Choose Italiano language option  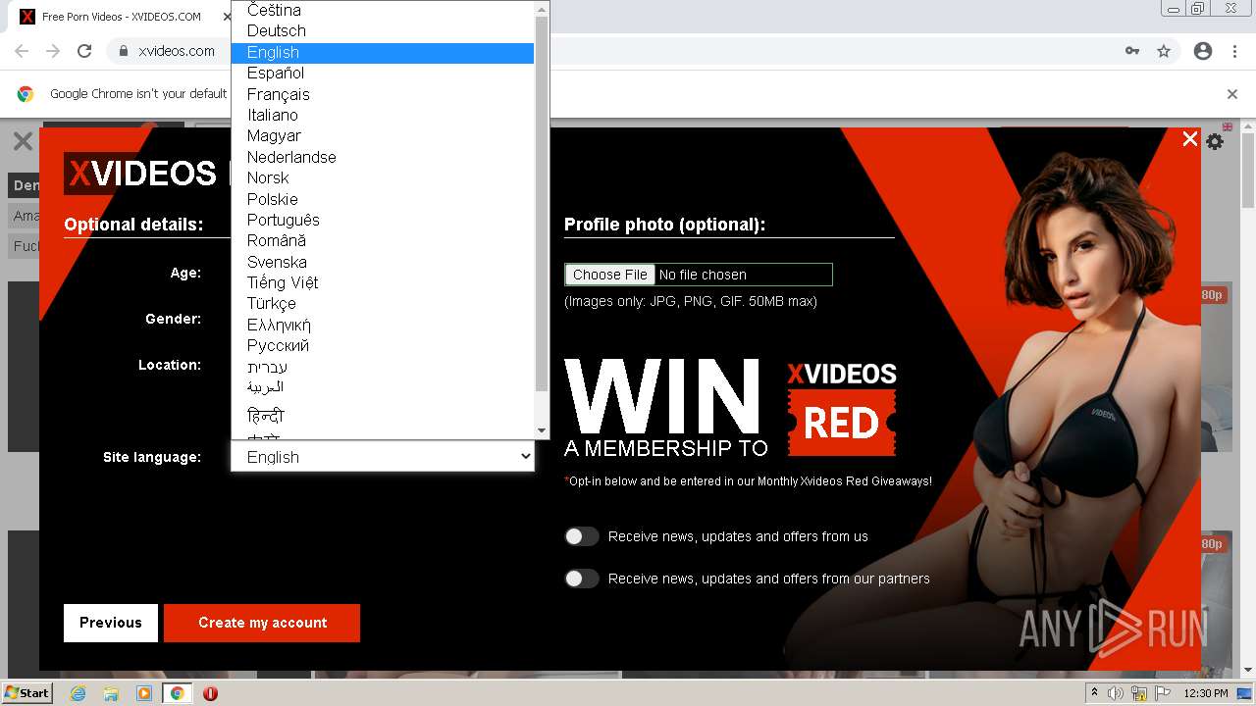point(383,116)
